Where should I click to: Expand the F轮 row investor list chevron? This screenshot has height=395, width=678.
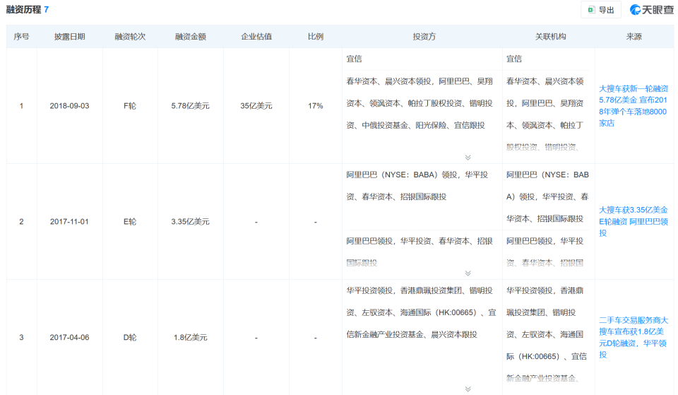(468, 157)
